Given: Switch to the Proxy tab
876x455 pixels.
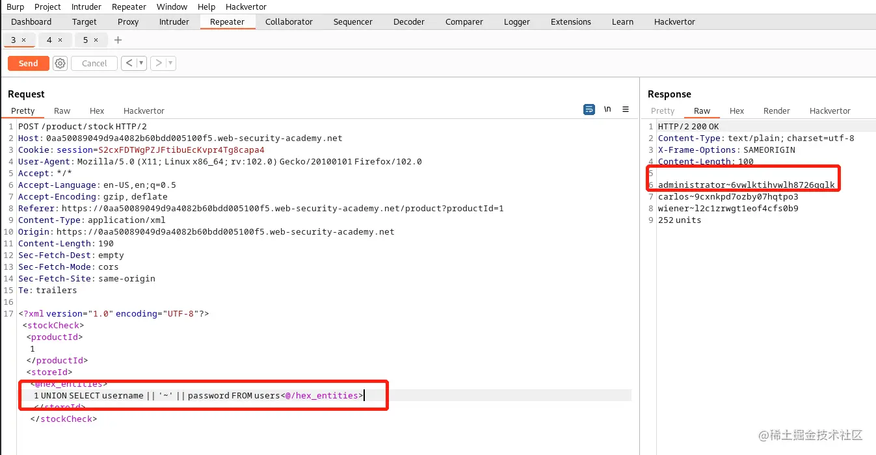Looking at the screenshot, I should pos(128,21).
